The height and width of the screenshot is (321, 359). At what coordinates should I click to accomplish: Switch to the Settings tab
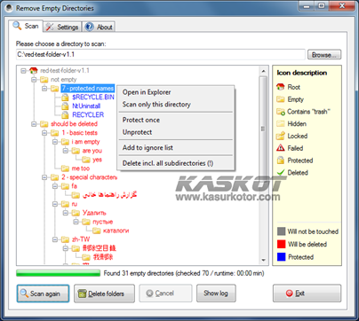[63, 27]
